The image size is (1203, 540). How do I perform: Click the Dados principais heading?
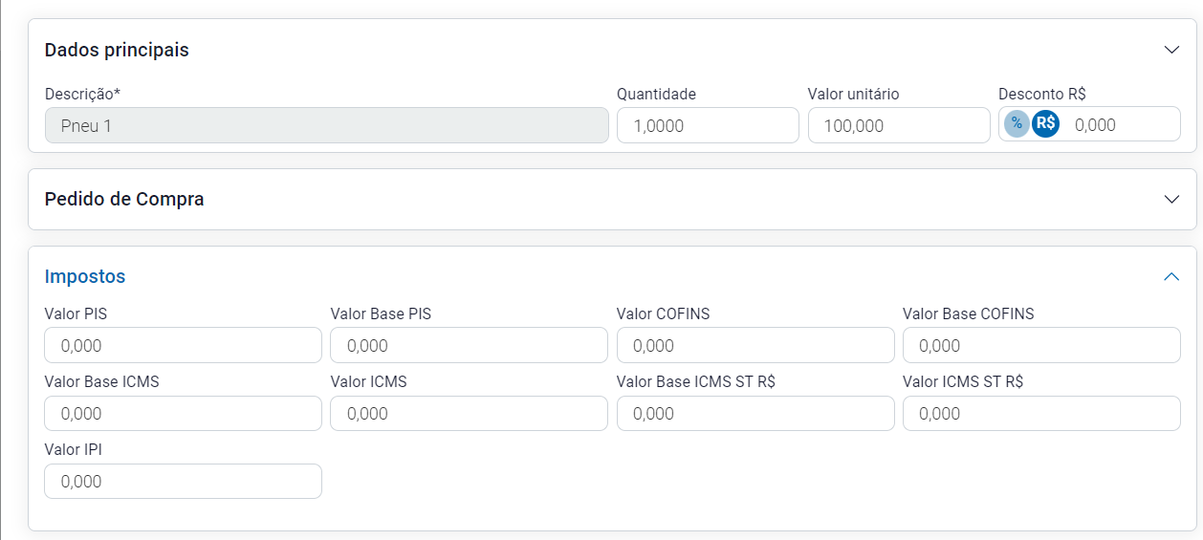(117, 50)
